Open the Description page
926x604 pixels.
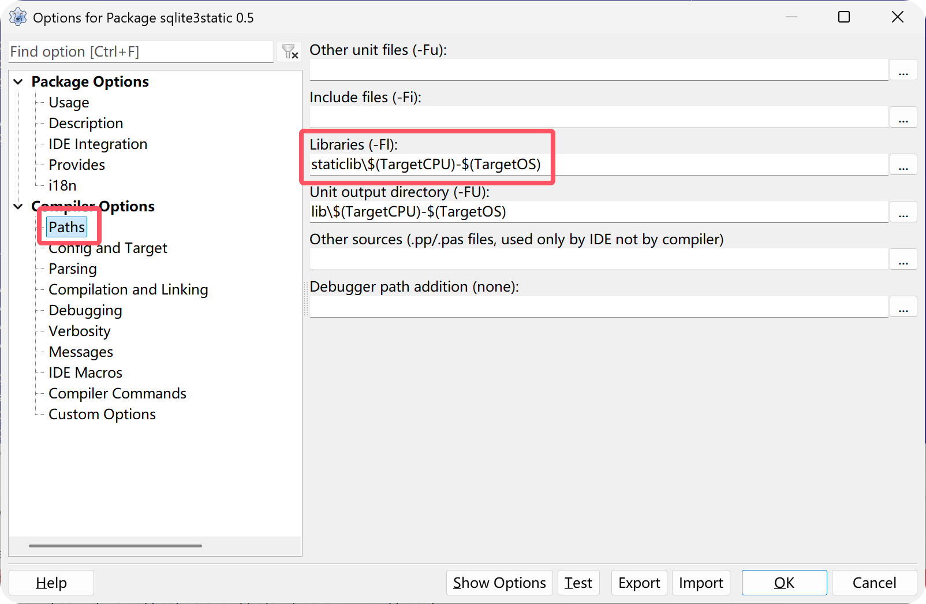tap(86, 124)
